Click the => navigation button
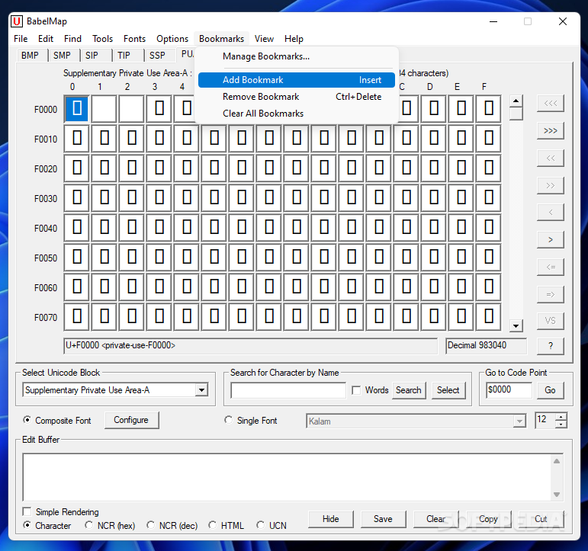This screenshot has width=588, height=551. click(x=550, y=295)
